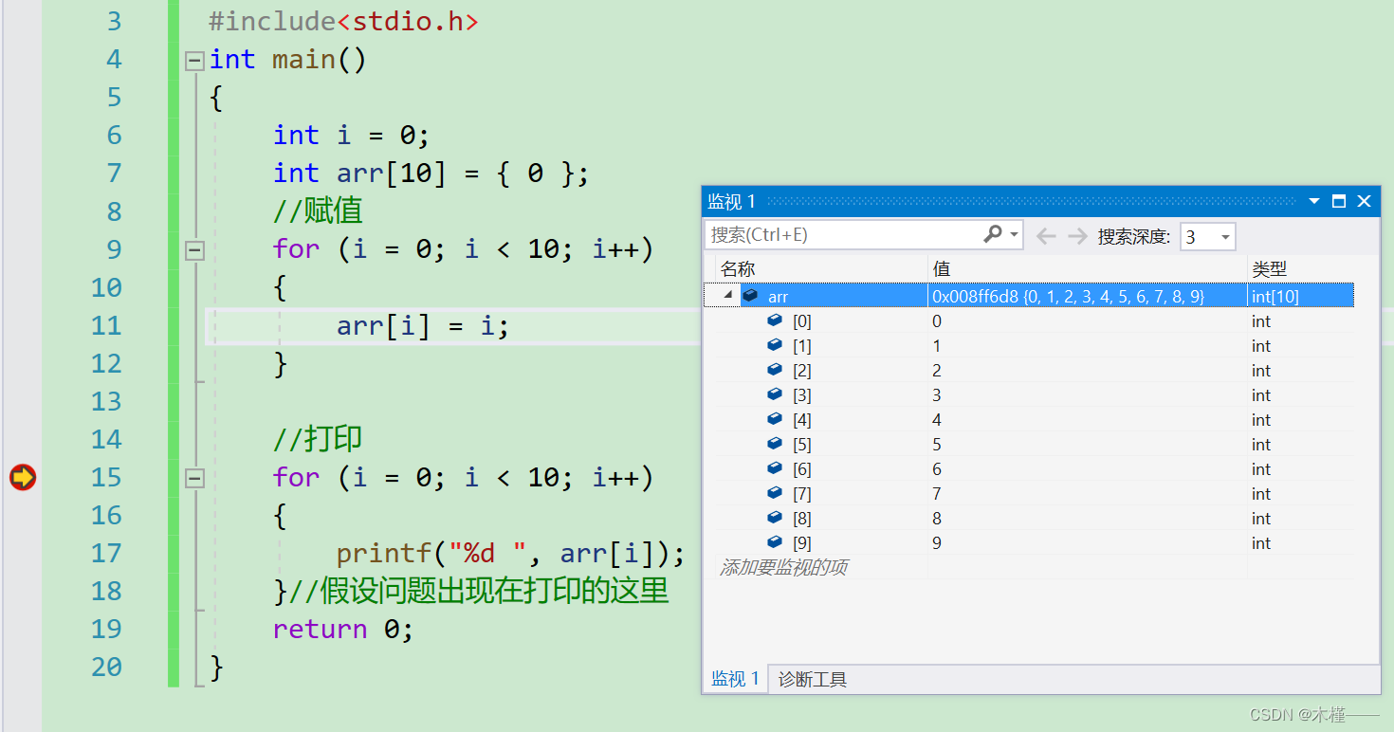Click the 名称 column header
This screenshot has width=1394, height=732.
[821, 268]
